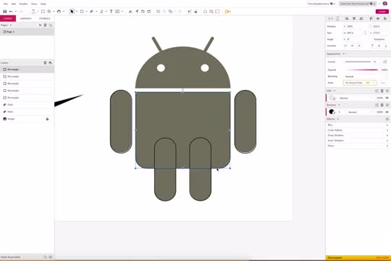The height and width of the screenshot is (261, 391).
Task: Toggle the magnet snapping icon
Action: point(59,12)
